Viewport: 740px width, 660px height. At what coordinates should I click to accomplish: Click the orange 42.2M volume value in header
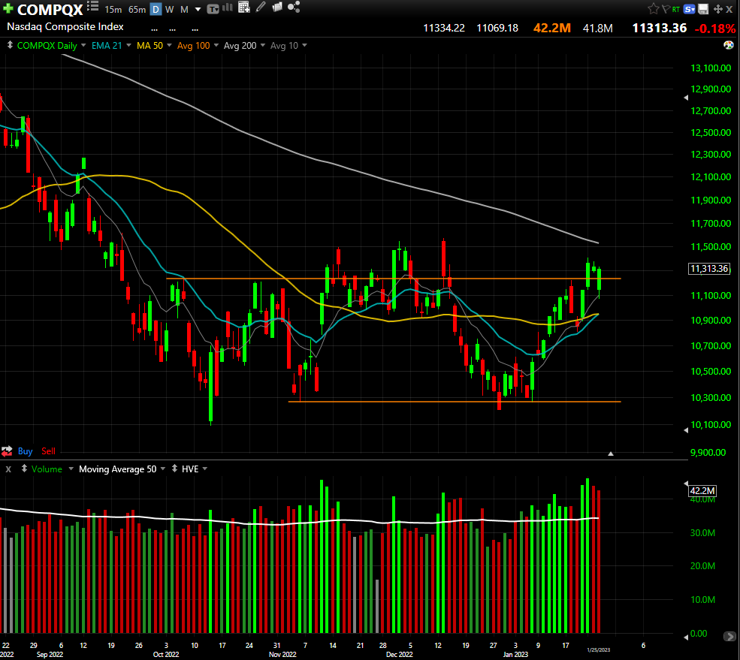tap(551, 28)
